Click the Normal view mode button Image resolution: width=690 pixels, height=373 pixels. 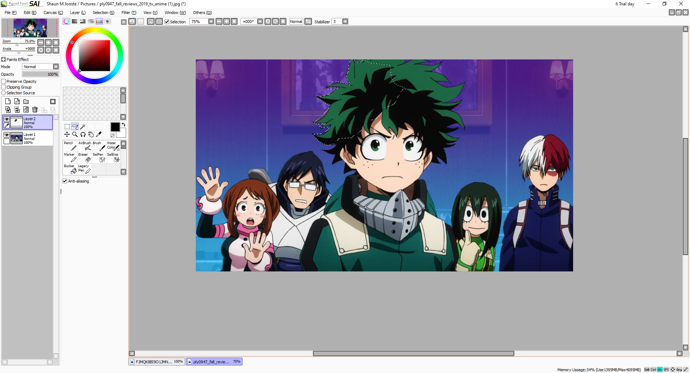pyautogui.click(x=296, y=22)
